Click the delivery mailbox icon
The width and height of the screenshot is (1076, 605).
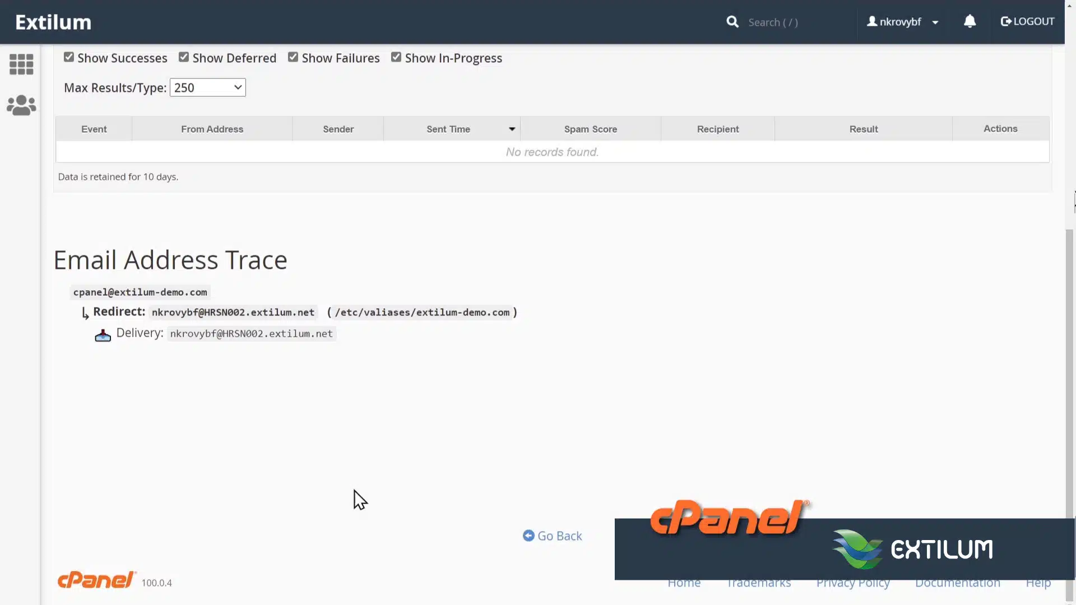coord(103,335)
